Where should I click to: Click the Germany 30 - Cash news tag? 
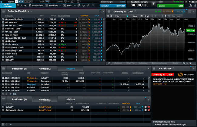162,75
